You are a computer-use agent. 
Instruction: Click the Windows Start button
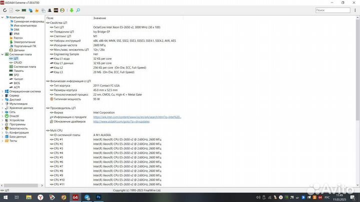pyautogui.click(x=6, y=198)
